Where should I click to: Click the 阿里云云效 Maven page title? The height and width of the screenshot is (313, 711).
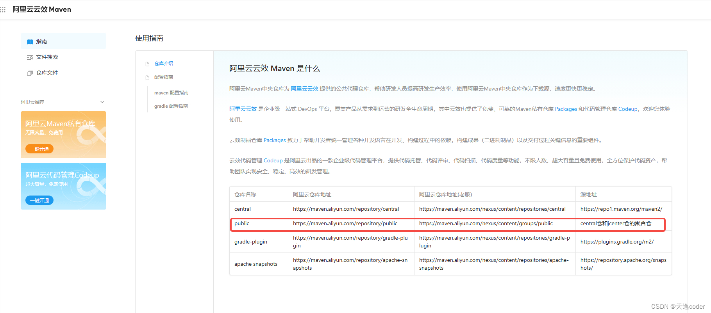(x=42, y=9)
